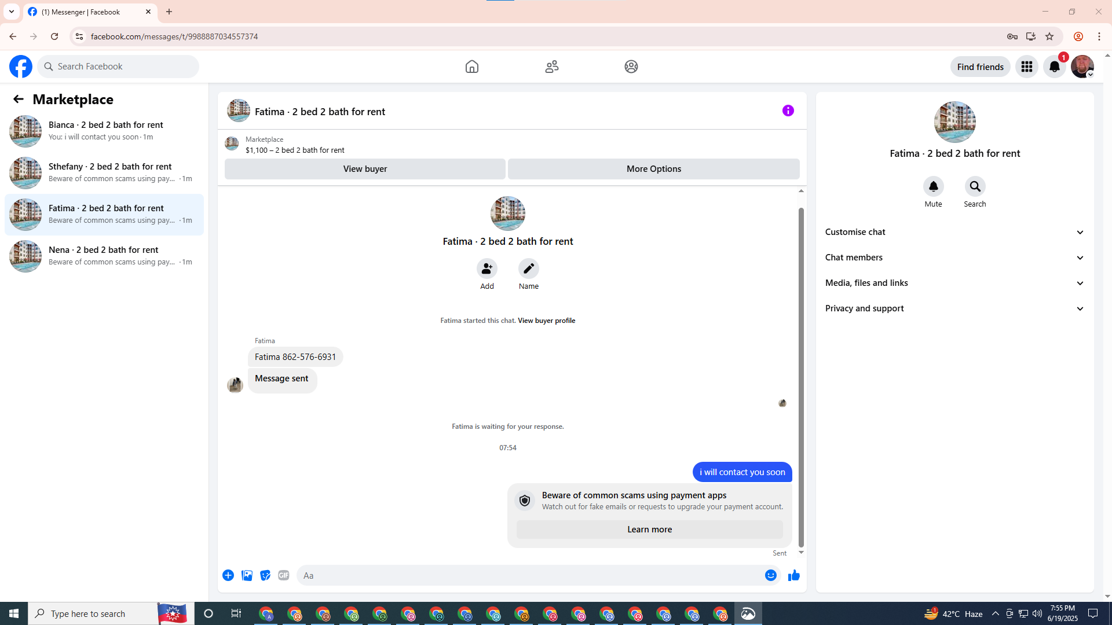
Task: Click the browser address bar URL
Action: 174,36
